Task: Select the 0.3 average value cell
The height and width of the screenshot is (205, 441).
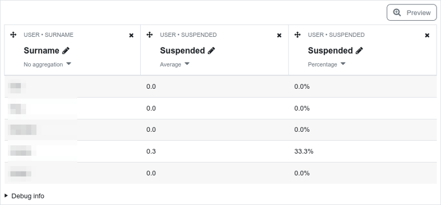Action: point(214,151)
